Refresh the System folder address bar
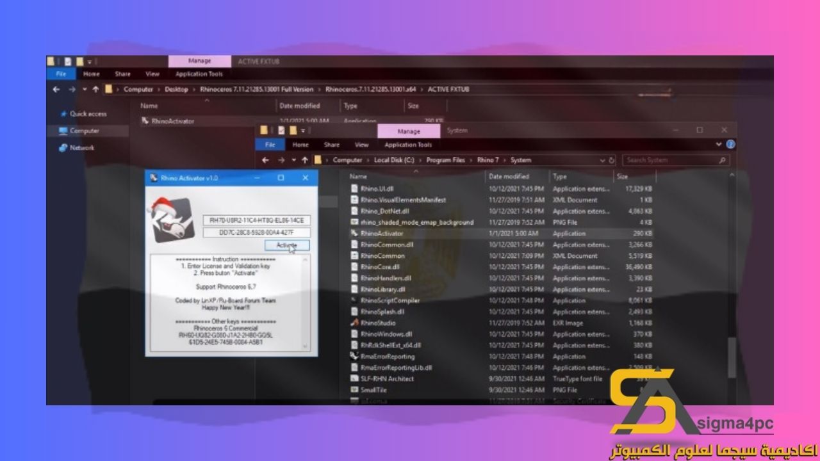820x461 pixels. pos(612,160)
